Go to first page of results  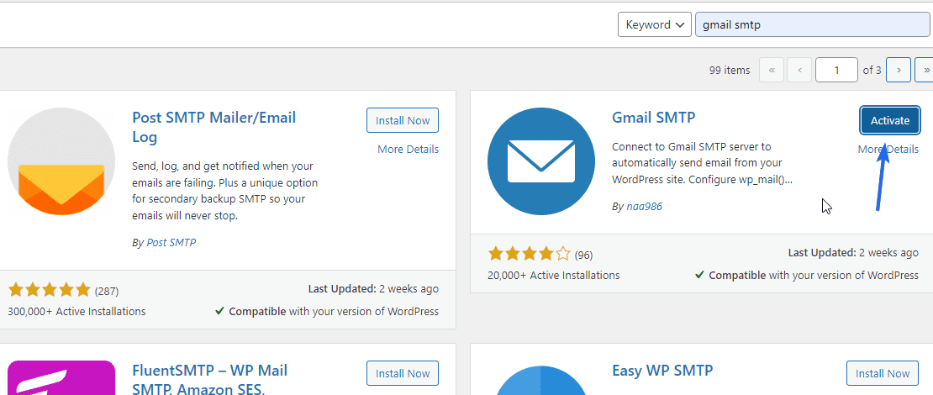tap(772, 71)
